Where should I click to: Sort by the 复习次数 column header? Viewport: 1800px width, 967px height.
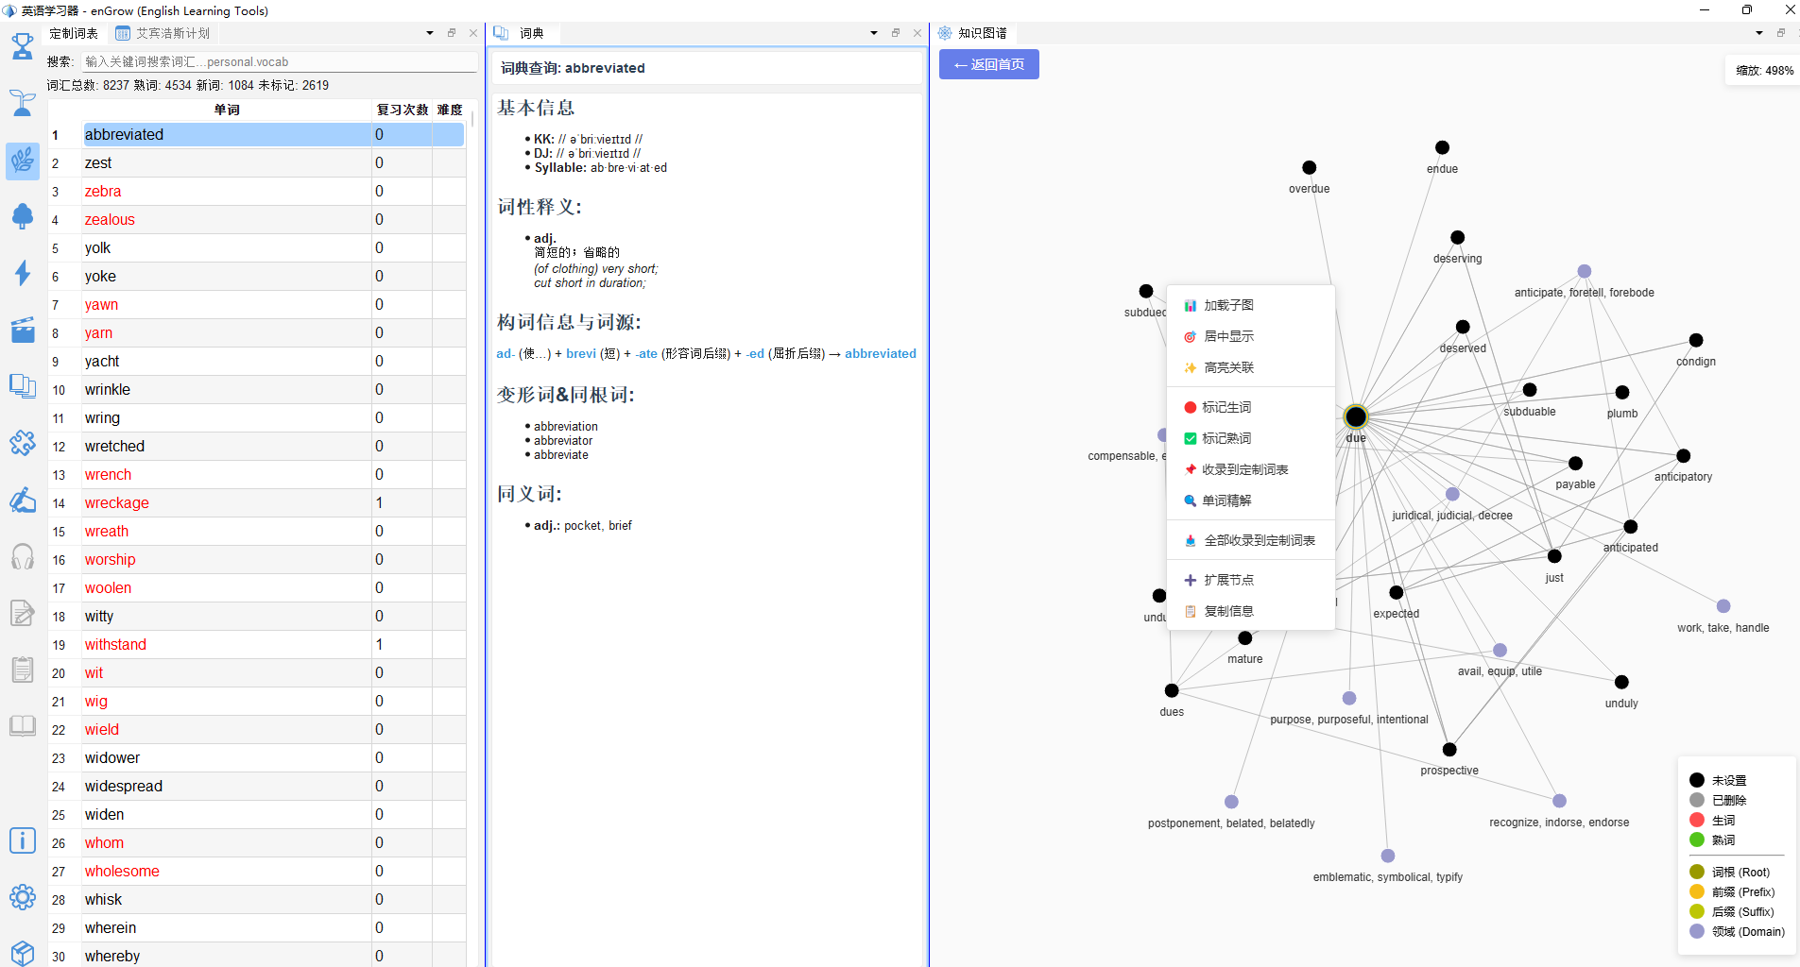(x=403, y=110)
